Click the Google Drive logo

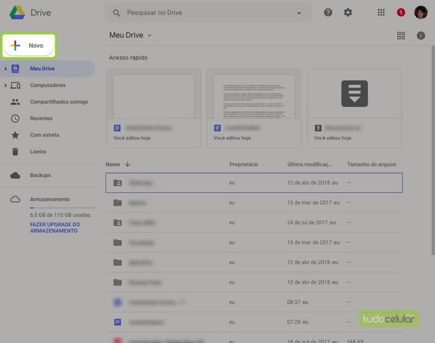pos(18,13)
